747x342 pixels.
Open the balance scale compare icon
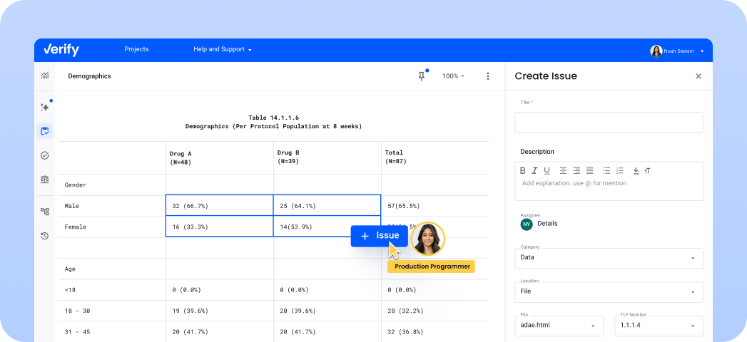(45, 180)
